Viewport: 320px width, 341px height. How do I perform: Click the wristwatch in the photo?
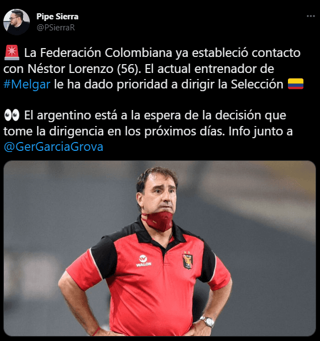click(207, 322)
